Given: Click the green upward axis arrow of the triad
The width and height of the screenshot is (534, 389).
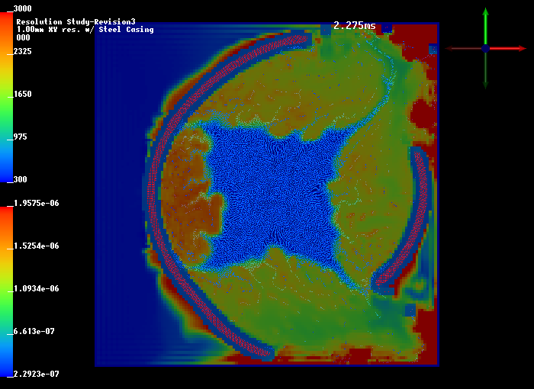Looking at the screenshot, I should pos(485,25).
